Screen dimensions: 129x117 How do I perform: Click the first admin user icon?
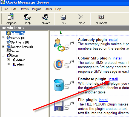point(14,60)
